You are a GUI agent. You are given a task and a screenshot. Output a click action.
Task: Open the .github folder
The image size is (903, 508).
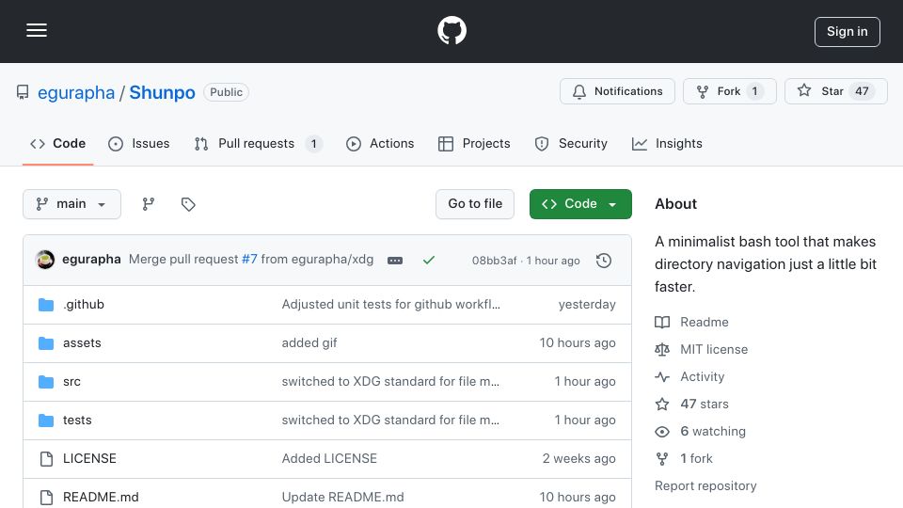click(84, 304)
